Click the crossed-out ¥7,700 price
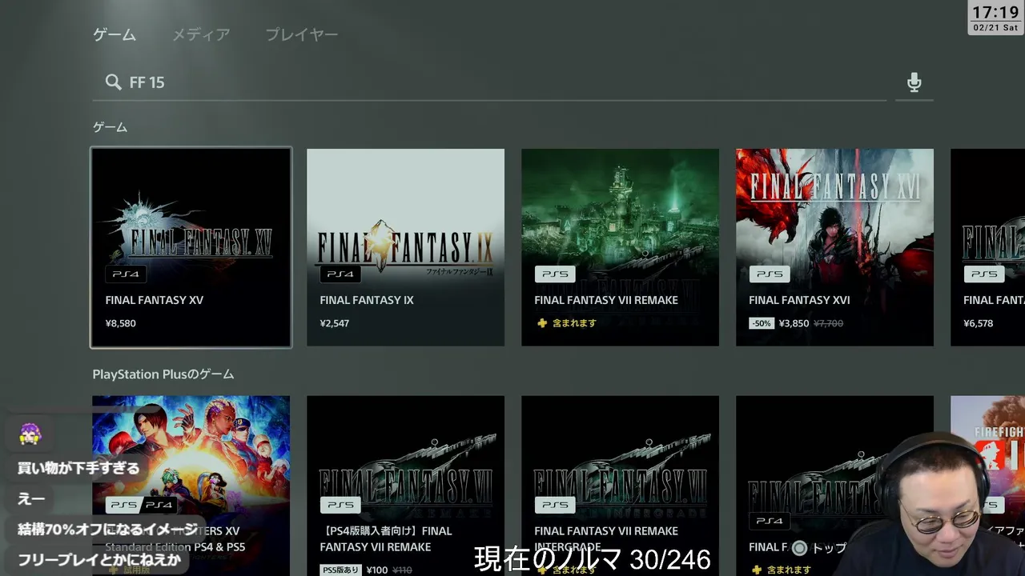The width and height of the screenshot is (1025, 576). click(829, 323)
